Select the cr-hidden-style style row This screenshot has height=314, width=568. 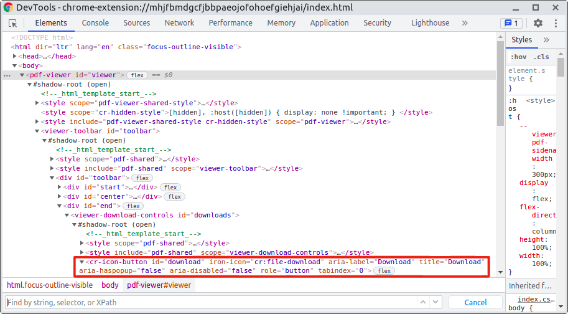pyautogui.click(x=236, y=112)
